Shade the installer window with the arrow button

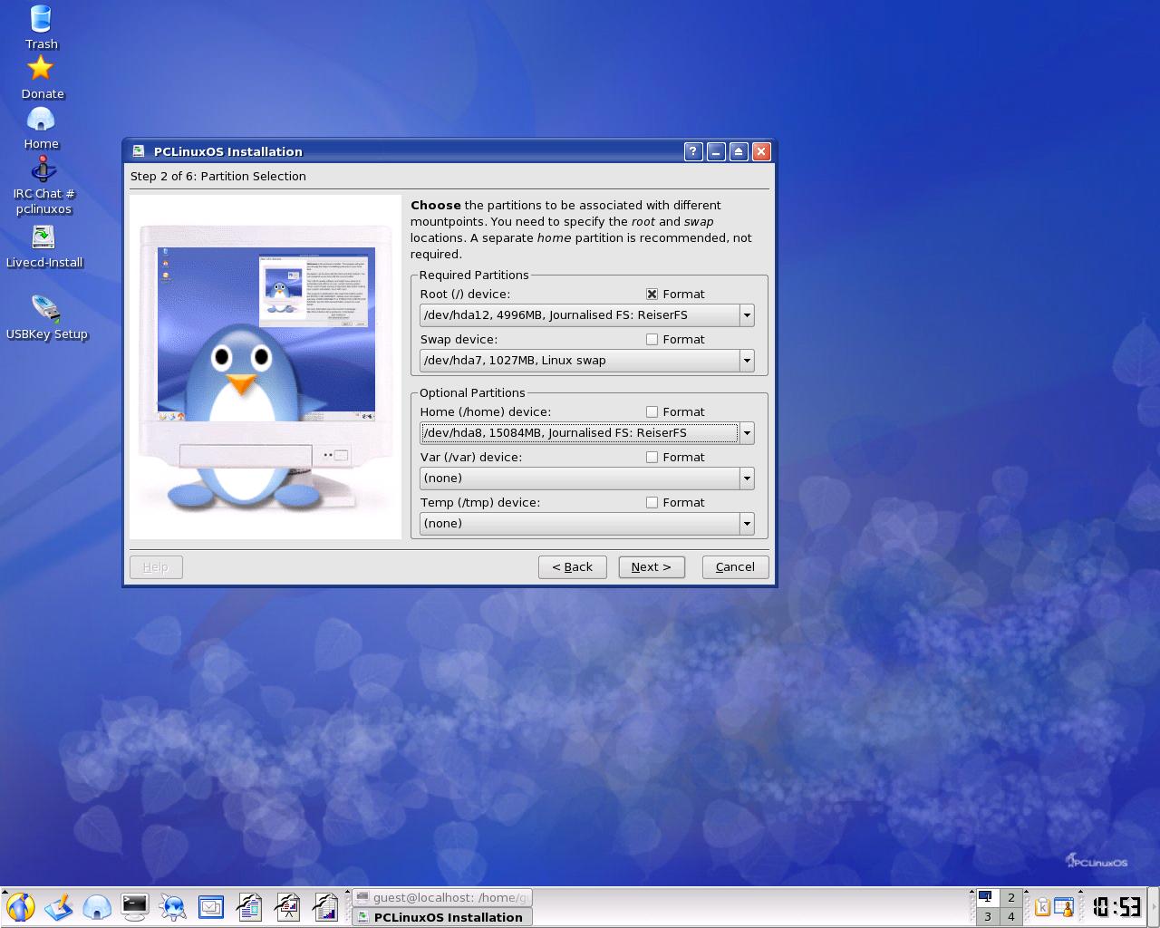[x=739, y=151]
